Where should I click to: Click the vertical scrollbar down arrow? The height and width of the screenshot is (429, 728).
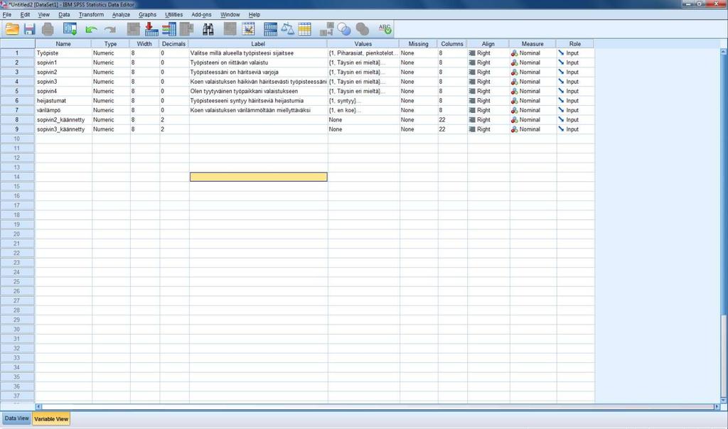click(723, 401)
